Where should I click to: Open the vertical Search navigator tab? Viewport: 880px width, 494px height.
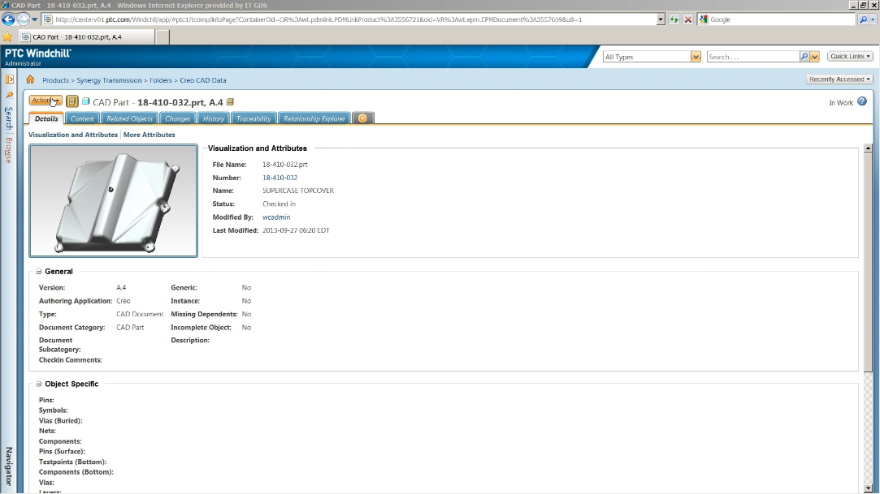pos(9,118)
